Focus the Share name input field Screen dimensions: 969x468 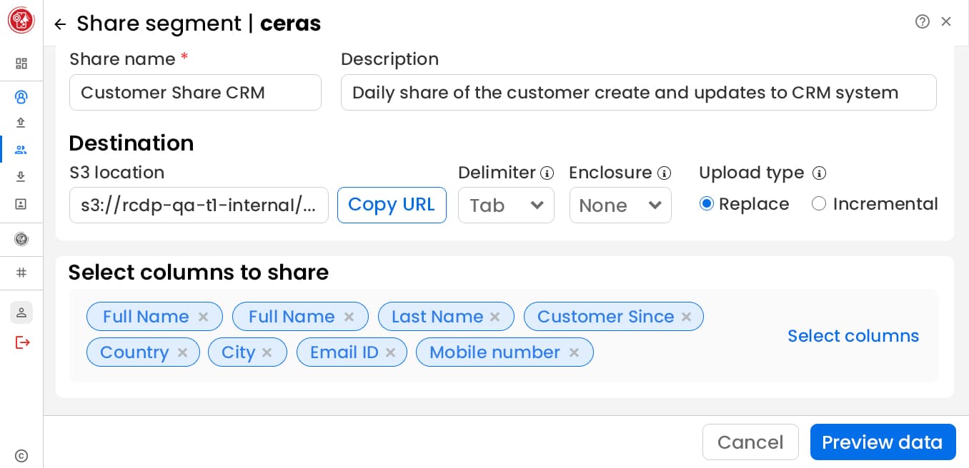coord(195,93)
